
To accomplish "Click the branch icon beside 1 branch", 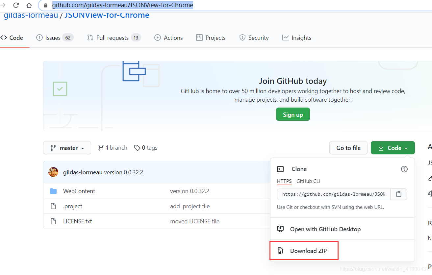I will click(x=101, y=147).
